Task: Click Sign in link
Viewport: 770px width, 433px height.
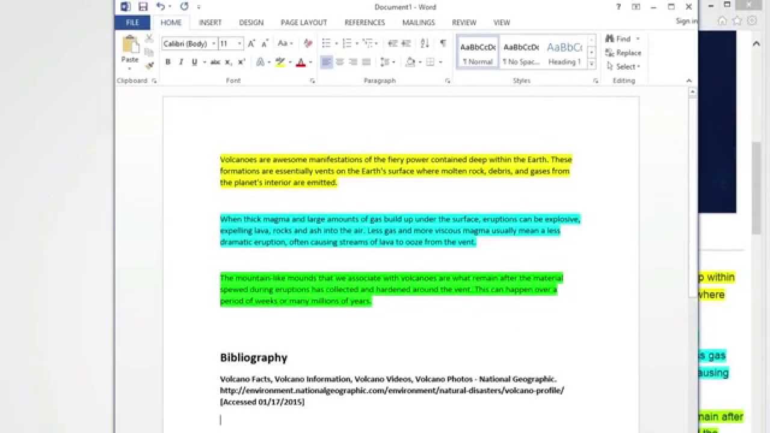Action: [686, 21]
